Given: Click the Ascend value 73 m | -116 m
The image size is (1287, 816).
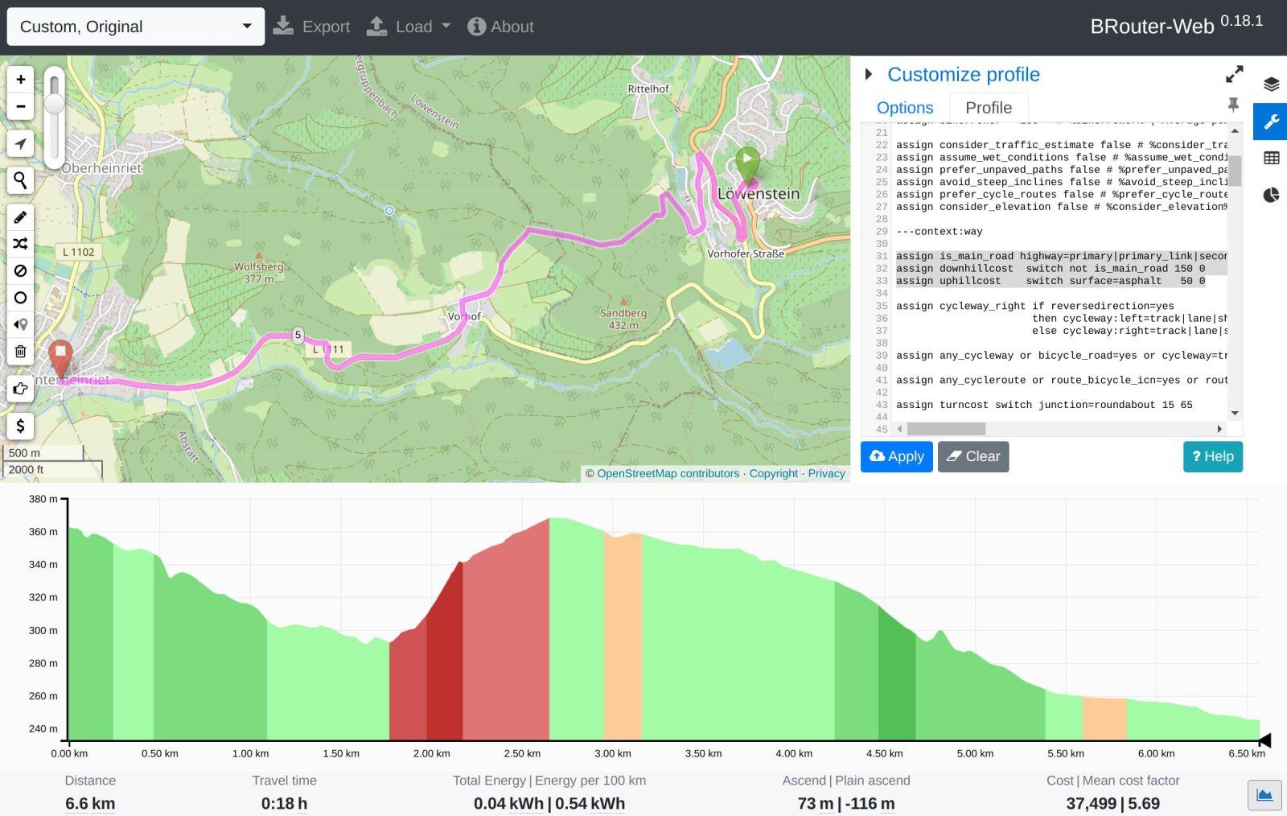Looking at the screenshot, I should click(846, 803).
